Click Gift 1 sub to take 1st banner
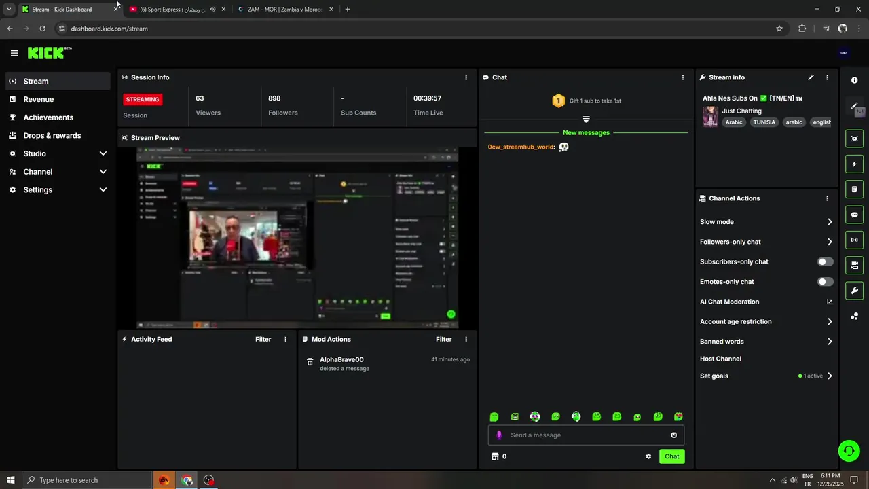Viewport: 869px width, 489px height. pos(587,101)
